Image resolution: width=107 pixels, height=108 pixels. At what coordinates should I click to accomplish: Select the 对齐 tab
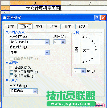click(x=25, y=26)
